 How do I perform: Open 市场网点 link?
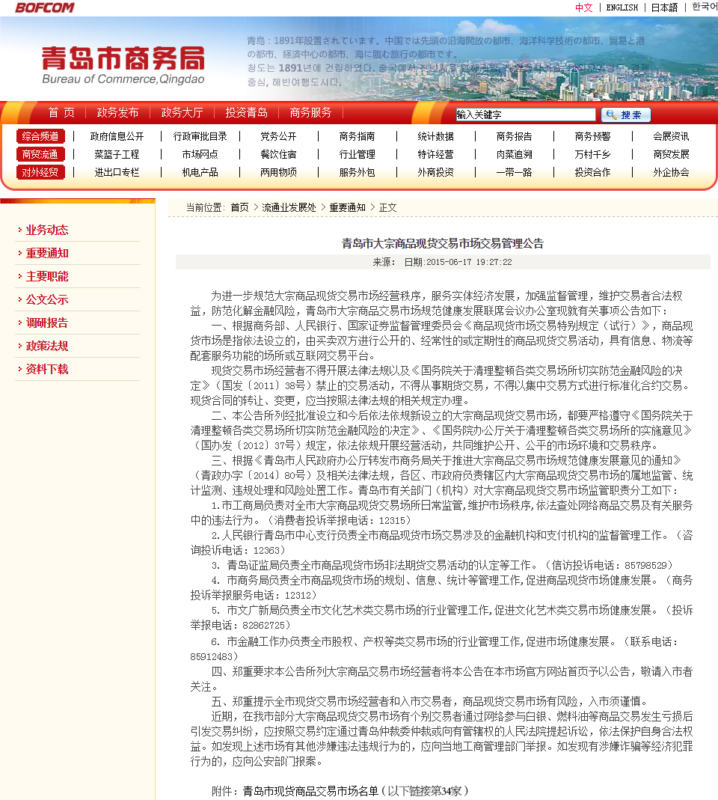pos(200,154)
